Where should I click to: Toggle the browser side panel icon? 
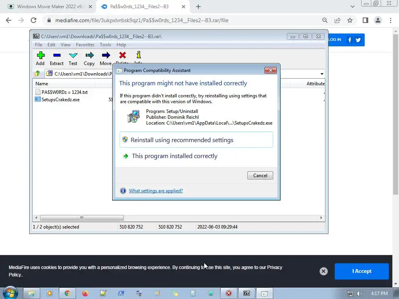(x=365, y=20)
